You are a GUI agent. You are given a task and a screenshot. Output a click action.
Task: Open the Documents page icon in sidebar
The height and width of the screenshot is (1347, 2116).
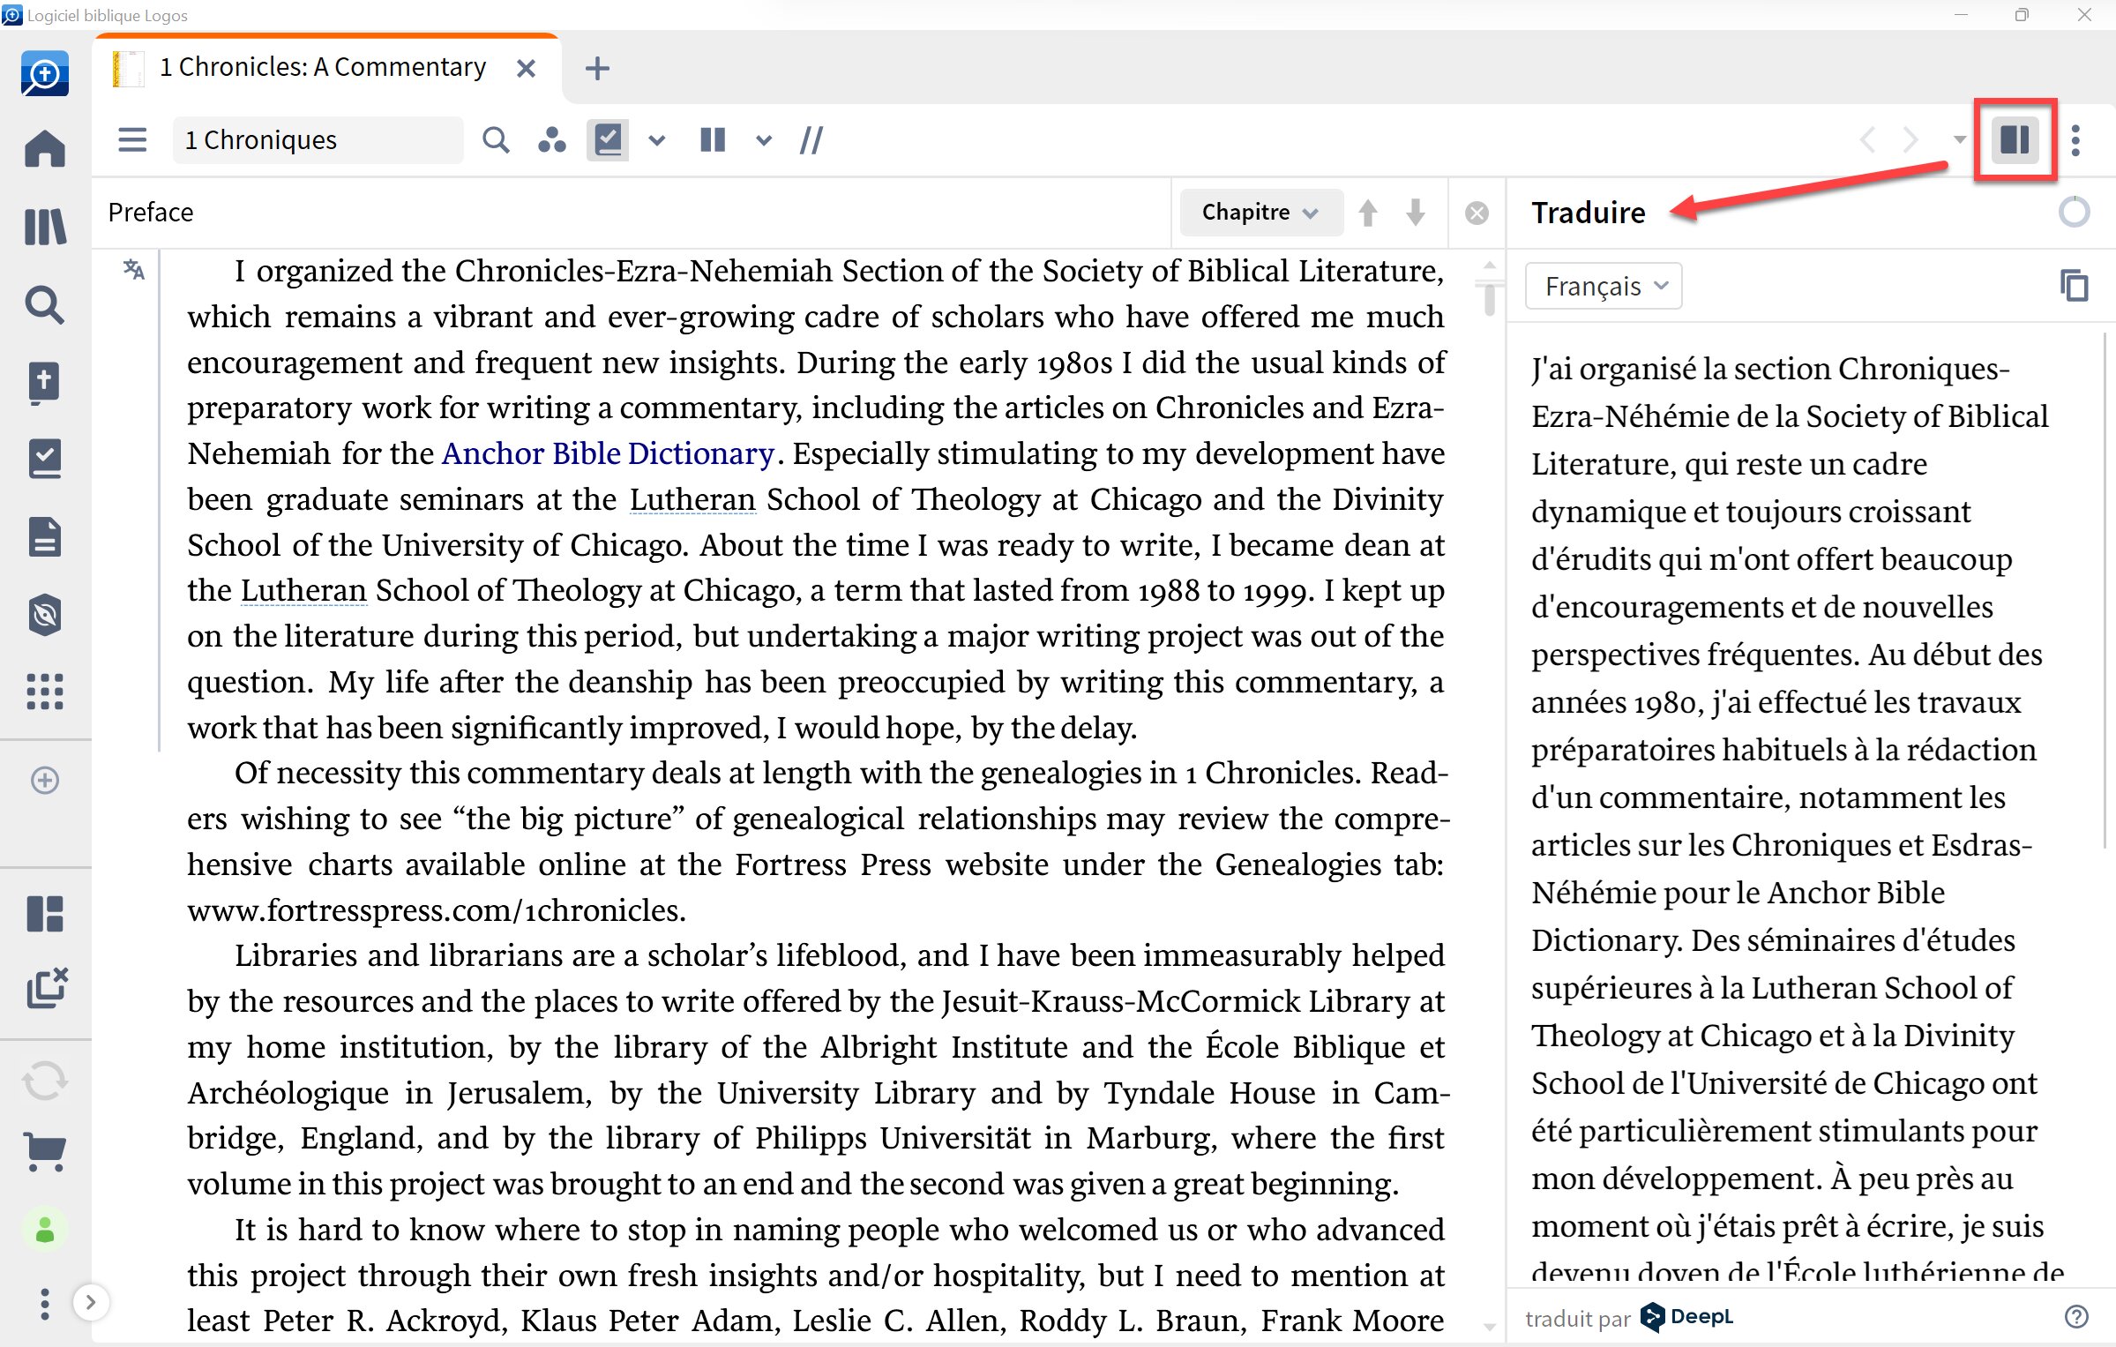(45, 537)
